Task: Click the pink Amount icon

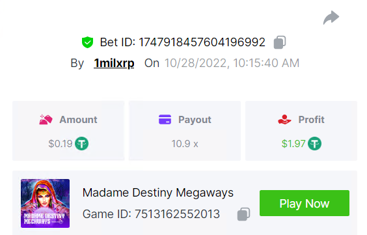Action: pos(46,120)
